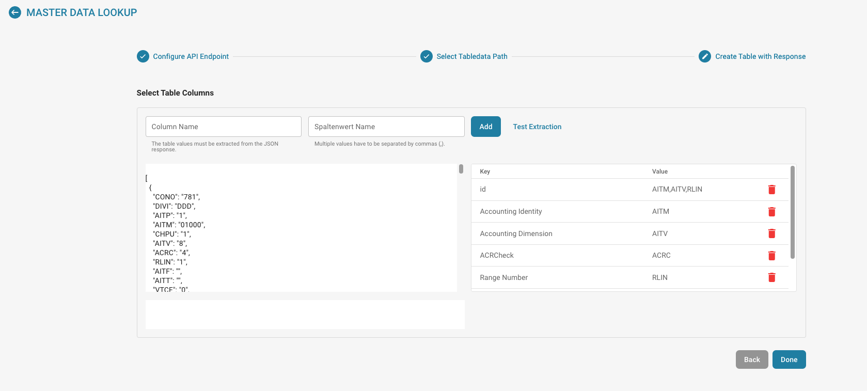Screen dimensions: 867x391
Task: Open the Select Tabledata Path step
Action: (471, 56)
